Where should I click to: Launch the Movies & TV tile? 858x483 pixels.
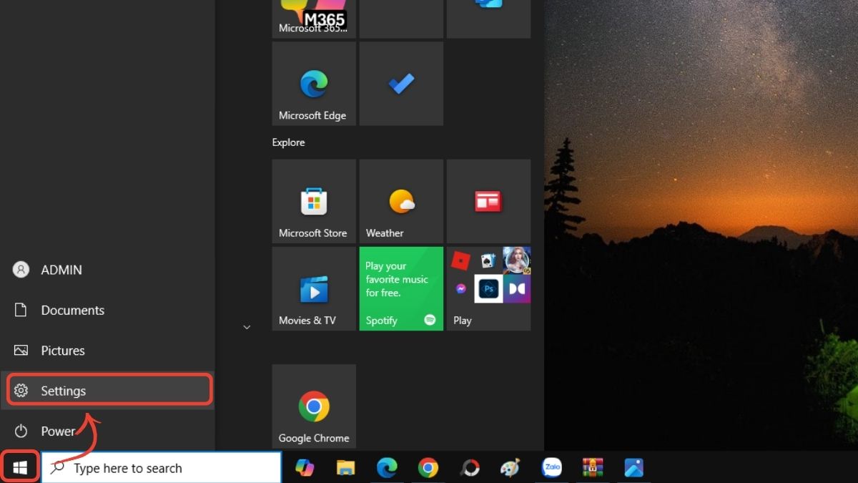tap(314, 288)
